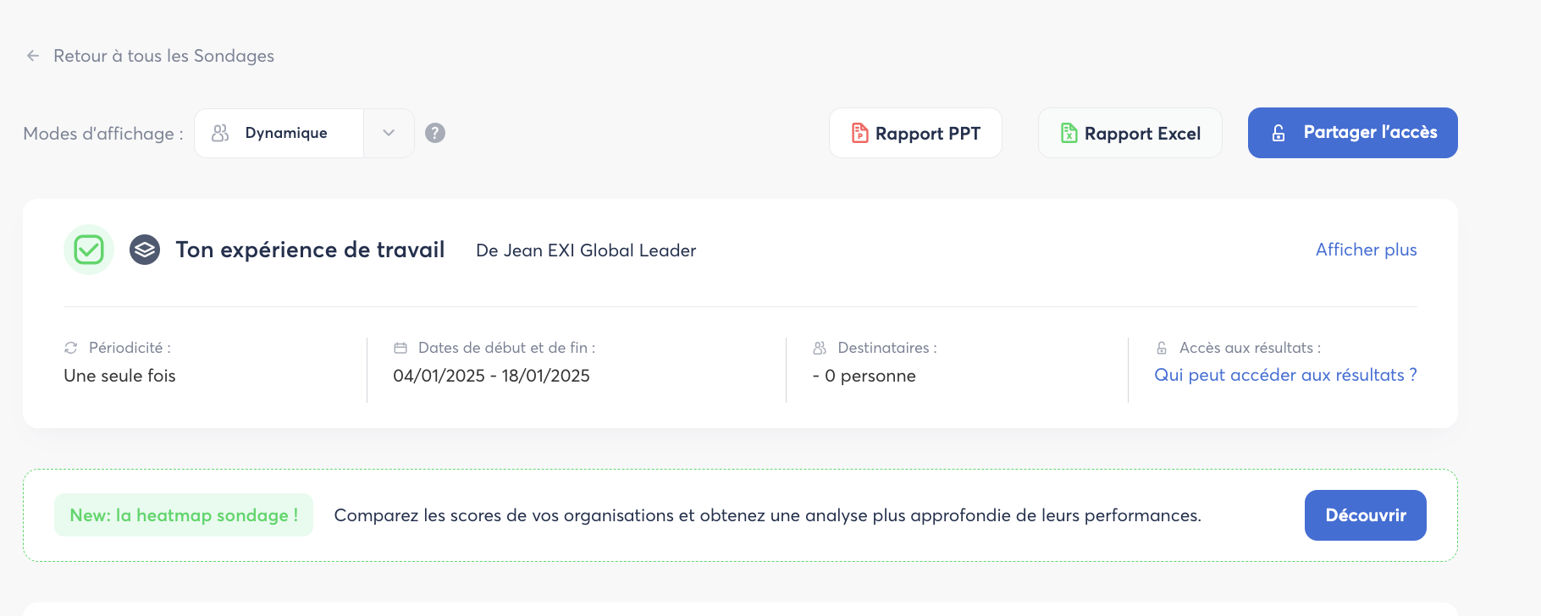Open the help question mark icon
The height and width of the screenshot is (616, 1541).
[435, 133]
